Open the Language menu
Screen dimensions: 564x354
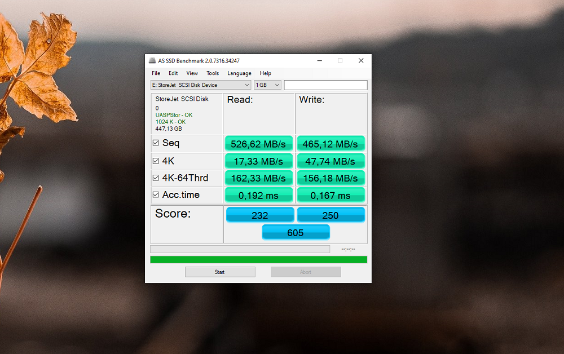pyautogui.click(x=239, y=73)
